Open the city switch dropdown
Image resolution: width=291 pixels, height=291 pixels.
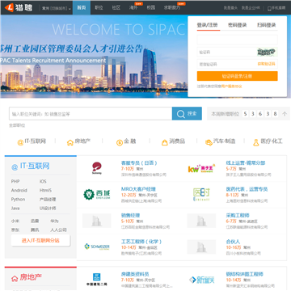click(57, 8)
